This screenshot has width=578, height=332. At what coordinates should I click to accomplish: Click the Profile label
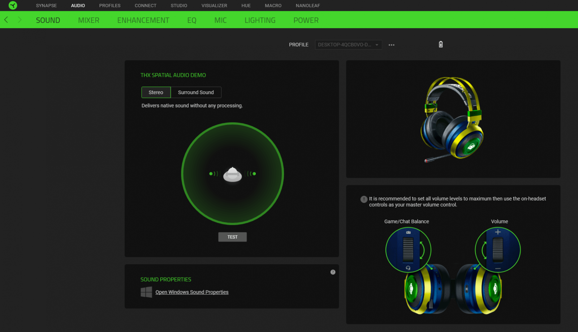[x=299, y=45]
